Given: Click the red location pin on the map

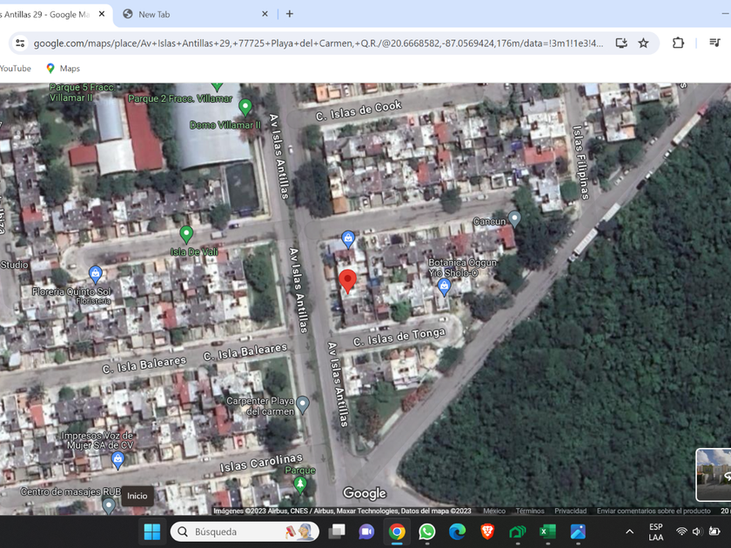Looking at the screenshot, I should tap(347, 280).
